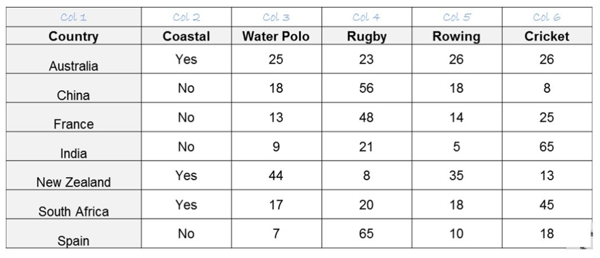Select the Australia row cell
Screen dimensions: 600x258
73,66
